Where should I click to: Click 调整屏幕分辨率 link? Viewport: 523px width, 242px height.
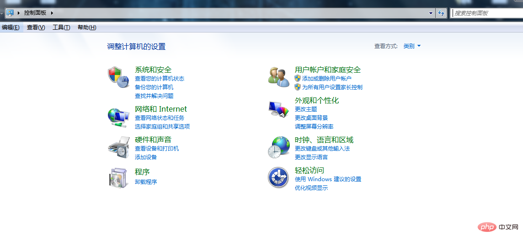pyautogui.click(x=314, y=127)
